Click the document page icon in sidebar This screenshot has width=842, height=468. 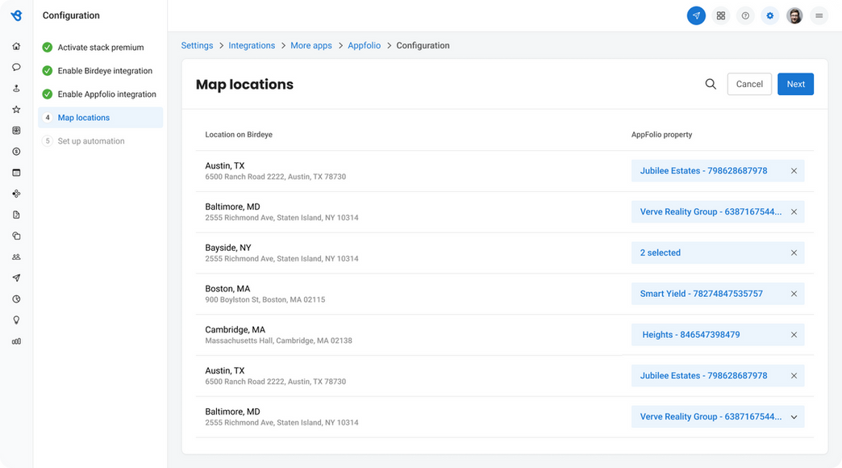(17, 215)
